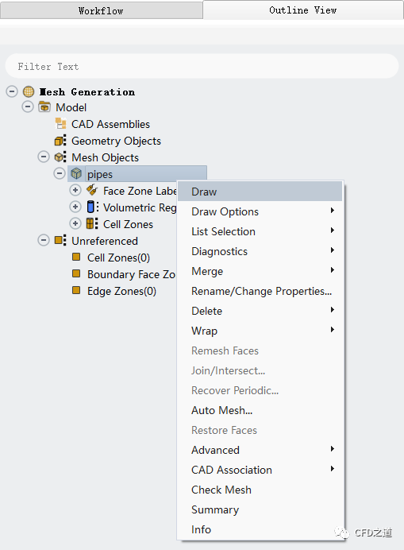This screenshot has width=404, height=550.
Task: Expand the Face Zone Labels node
Action: pyautogui.click(x=75, y=190)
